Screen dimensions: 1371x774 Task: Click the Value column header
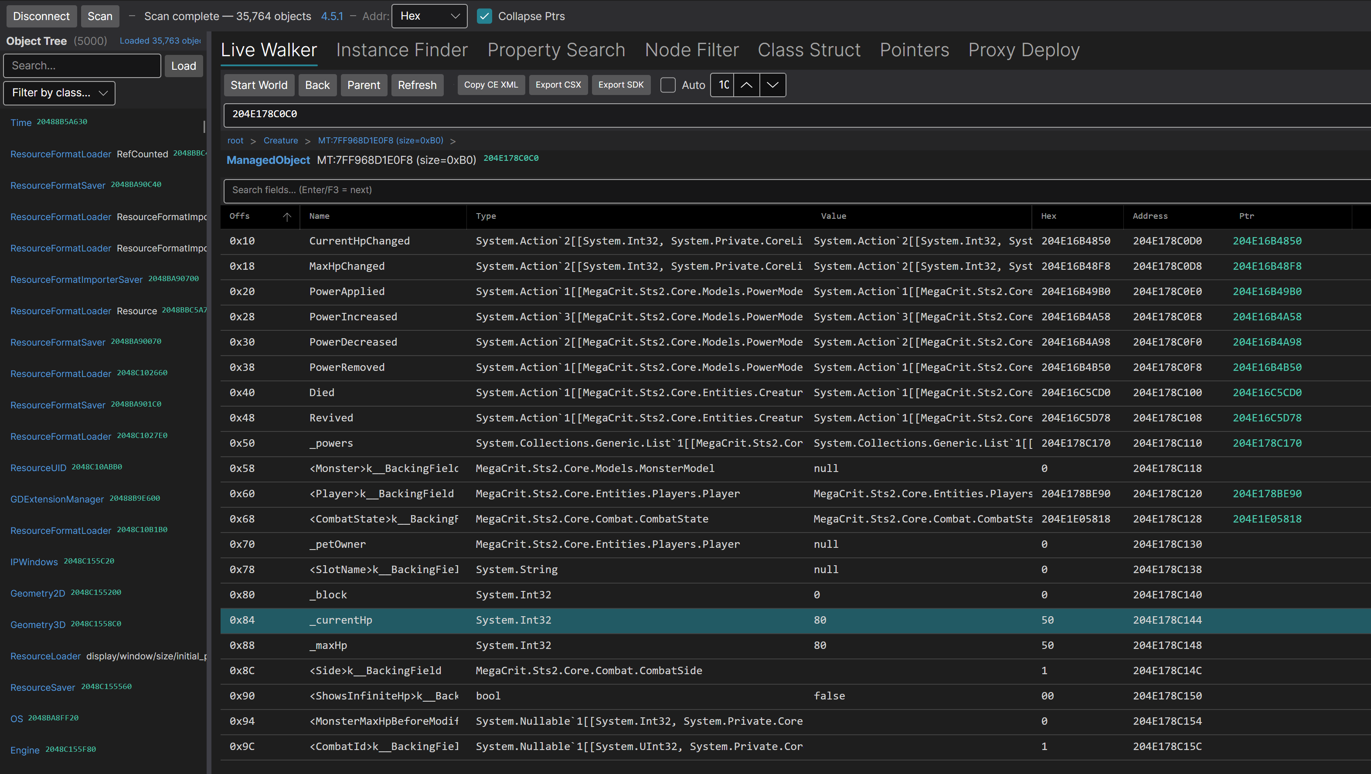pos(922,216)
